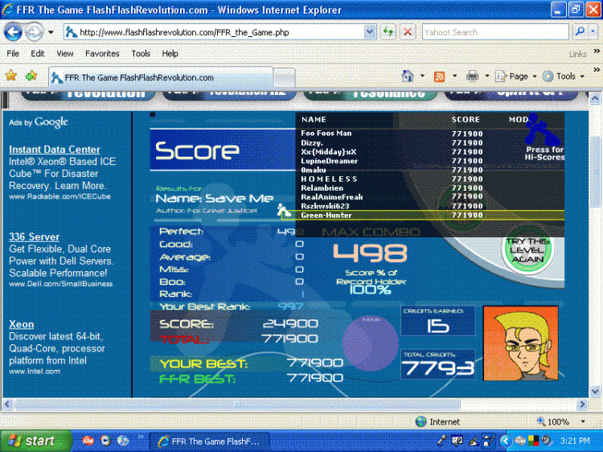Open the View menu

tap(65, 53)
